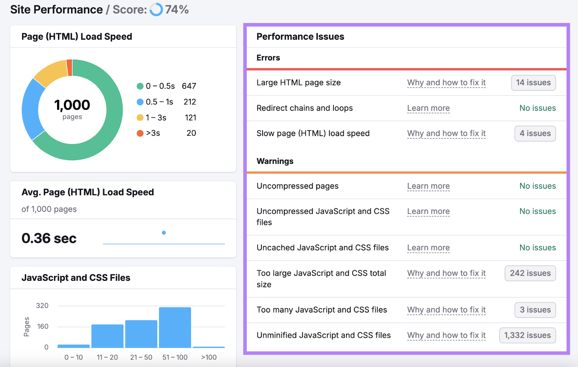View the 1,332 Unminified JavaScript issues
Viewport: 578px width, 367px height.
coord(527,335)
